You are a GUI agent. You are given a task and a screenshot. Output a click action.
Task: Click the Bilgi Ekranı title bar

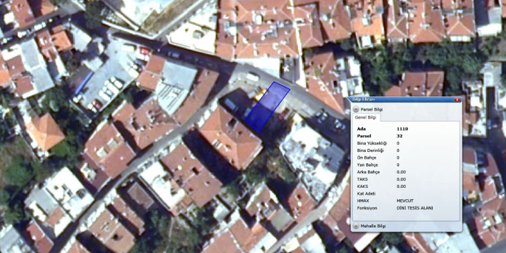tap(398, 100)
